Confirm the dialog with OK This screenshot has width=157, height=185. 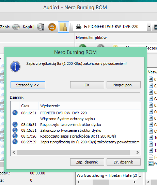coord(87,85)
